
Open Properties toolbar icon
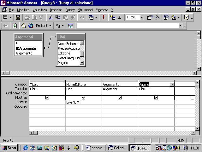pyautogui.click(x=150, y=17)
